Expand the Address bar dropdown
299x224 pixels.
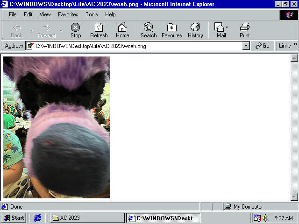246,46
